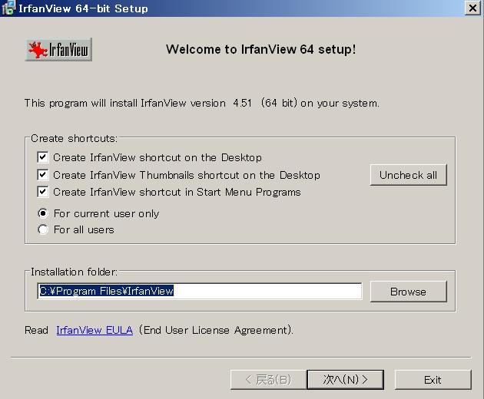Click the Create shortcuts group label
This screenshot has width=484, height=399.
click(x=74, y=139)
